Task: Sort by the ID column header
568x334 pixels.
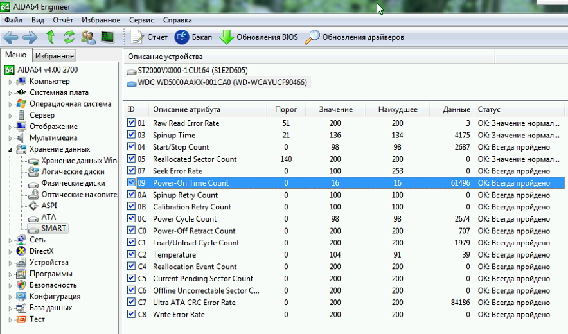Action: pos(136,109)
